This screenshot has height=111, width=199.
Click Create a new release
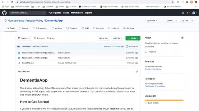click(x=153, y=69)
